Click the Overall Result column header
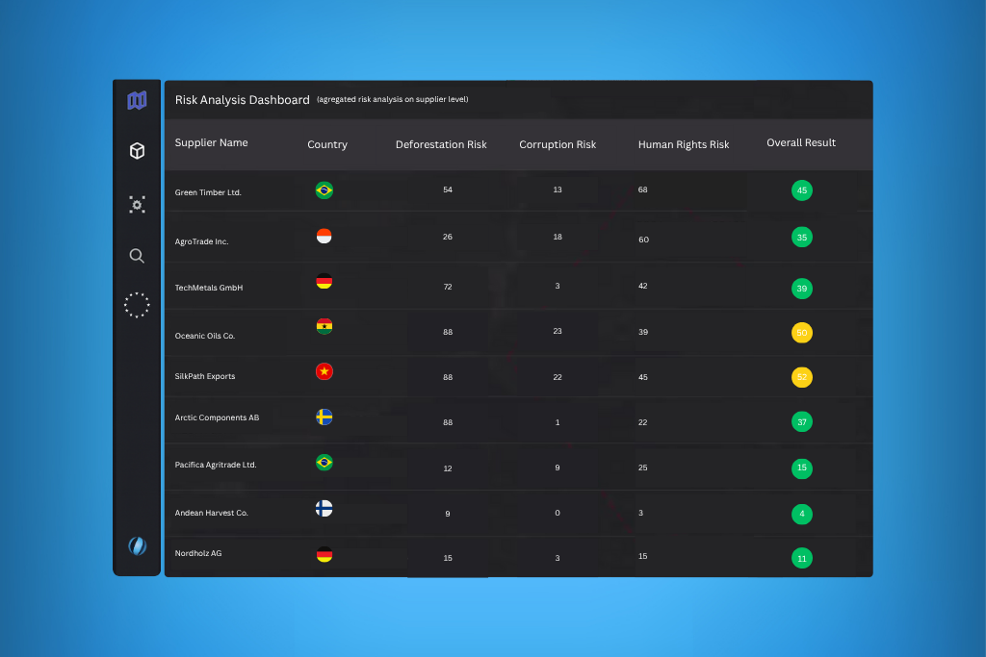This screenshot has width=986, height=657. pos(801,143)
